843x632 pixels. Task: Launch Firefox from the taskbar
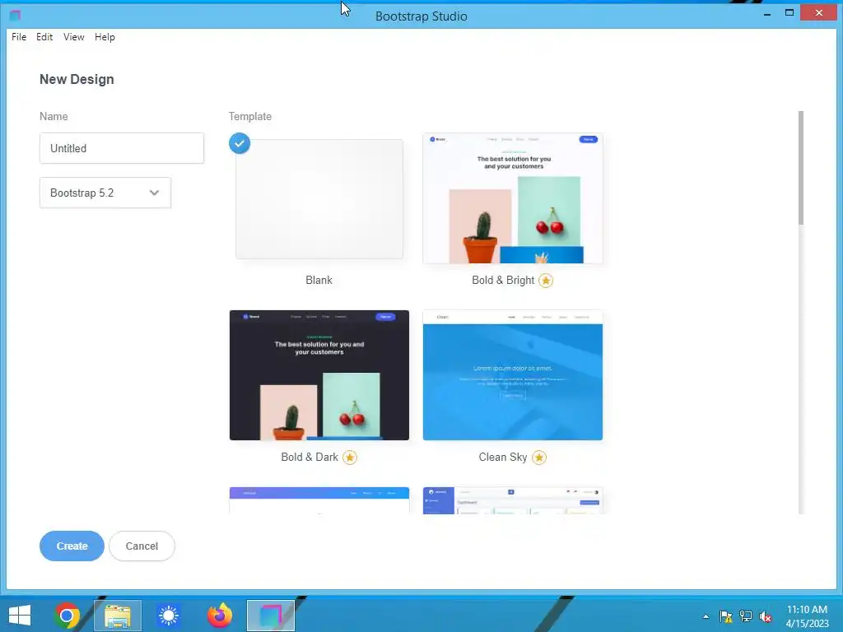[219, 616]
